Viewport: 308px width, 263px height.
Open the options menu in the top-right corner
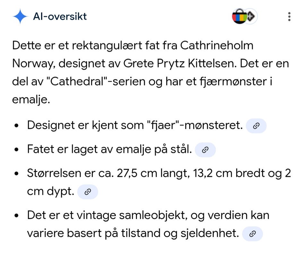(x=289, y=16)
